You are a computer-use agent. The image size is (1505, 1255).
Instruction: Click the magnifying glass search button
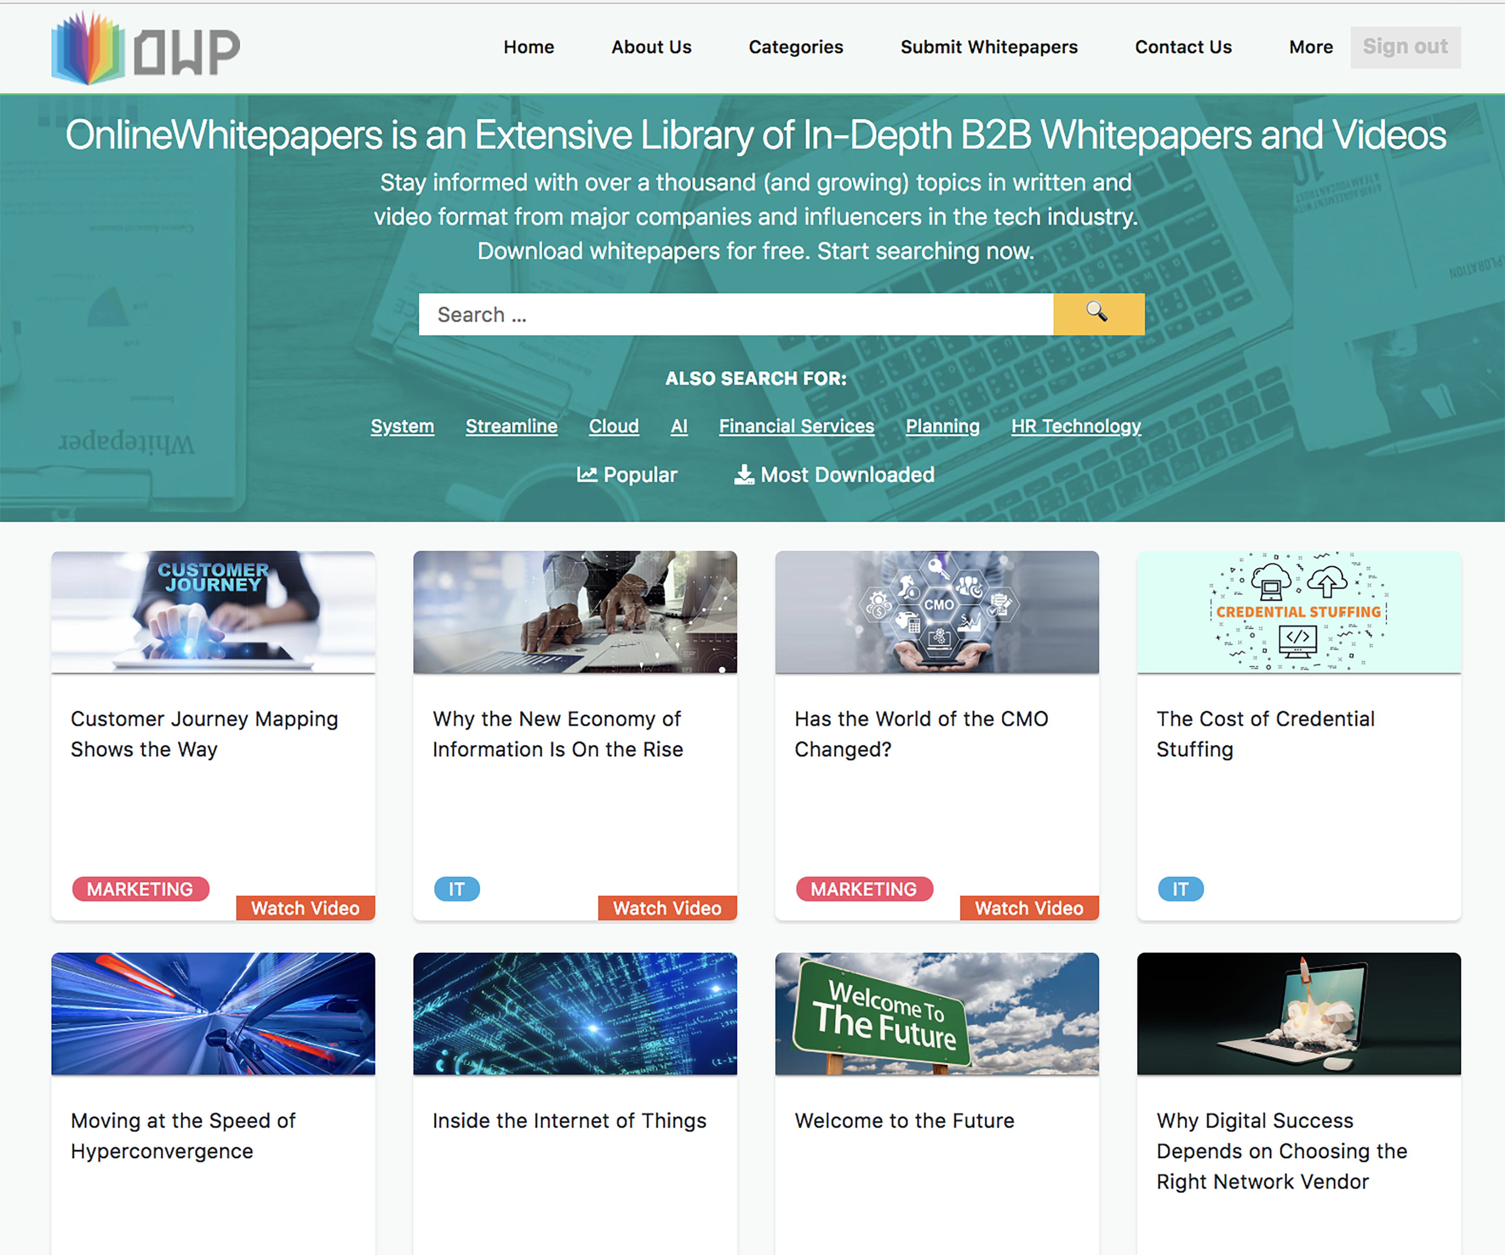1098,314
